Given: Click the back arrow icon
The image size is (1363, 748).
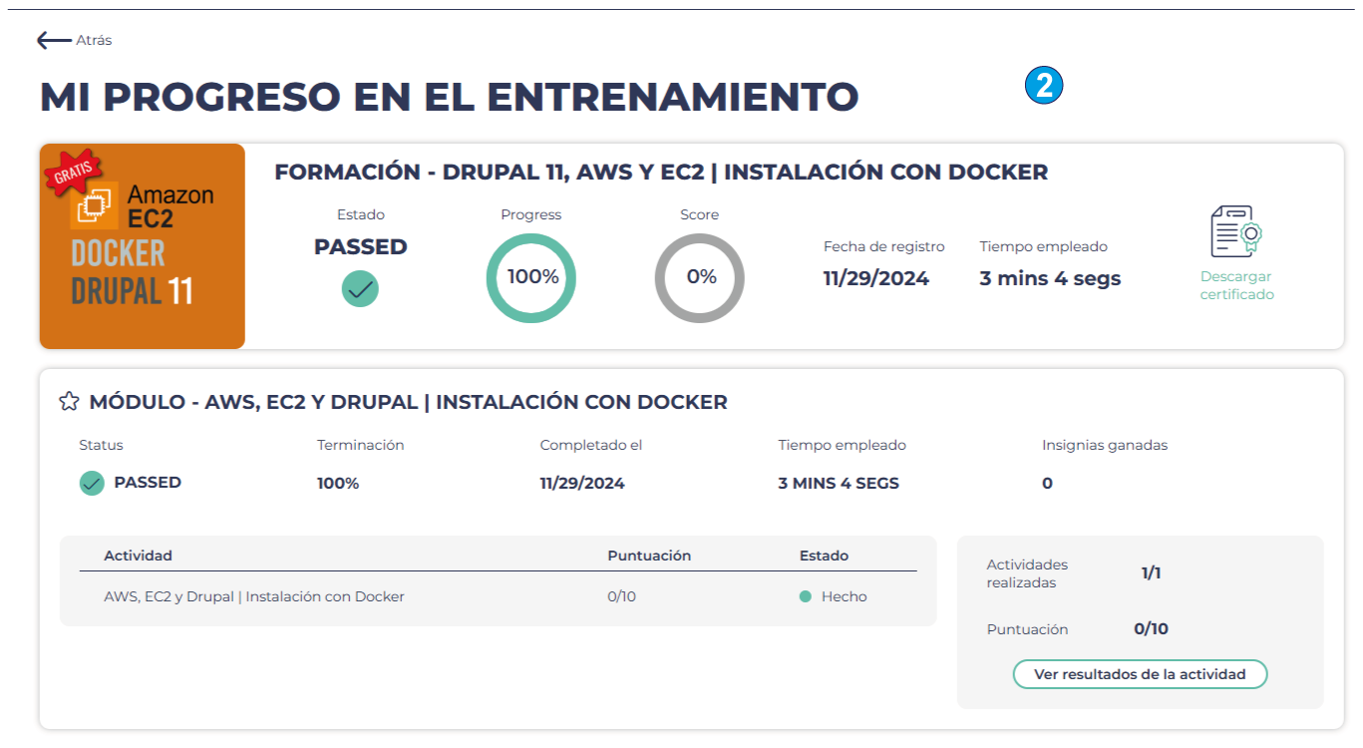Looking at the screenshot, I should coord(54,40).
